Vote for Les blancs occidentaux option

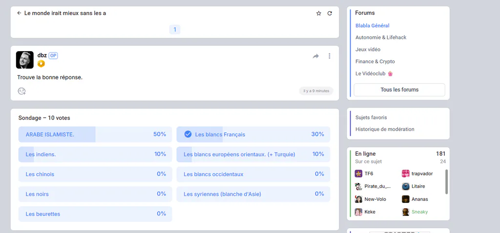253,174
